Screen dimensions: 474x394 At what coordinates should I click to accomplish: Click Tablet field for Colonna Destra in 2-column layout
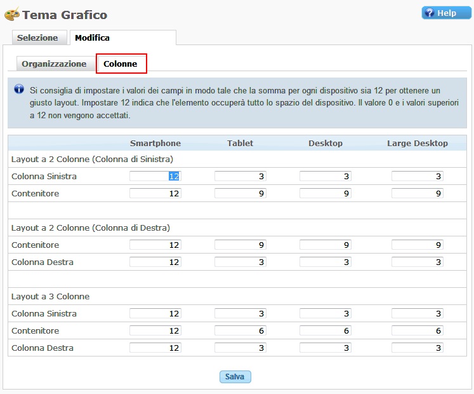pos(240,262)
